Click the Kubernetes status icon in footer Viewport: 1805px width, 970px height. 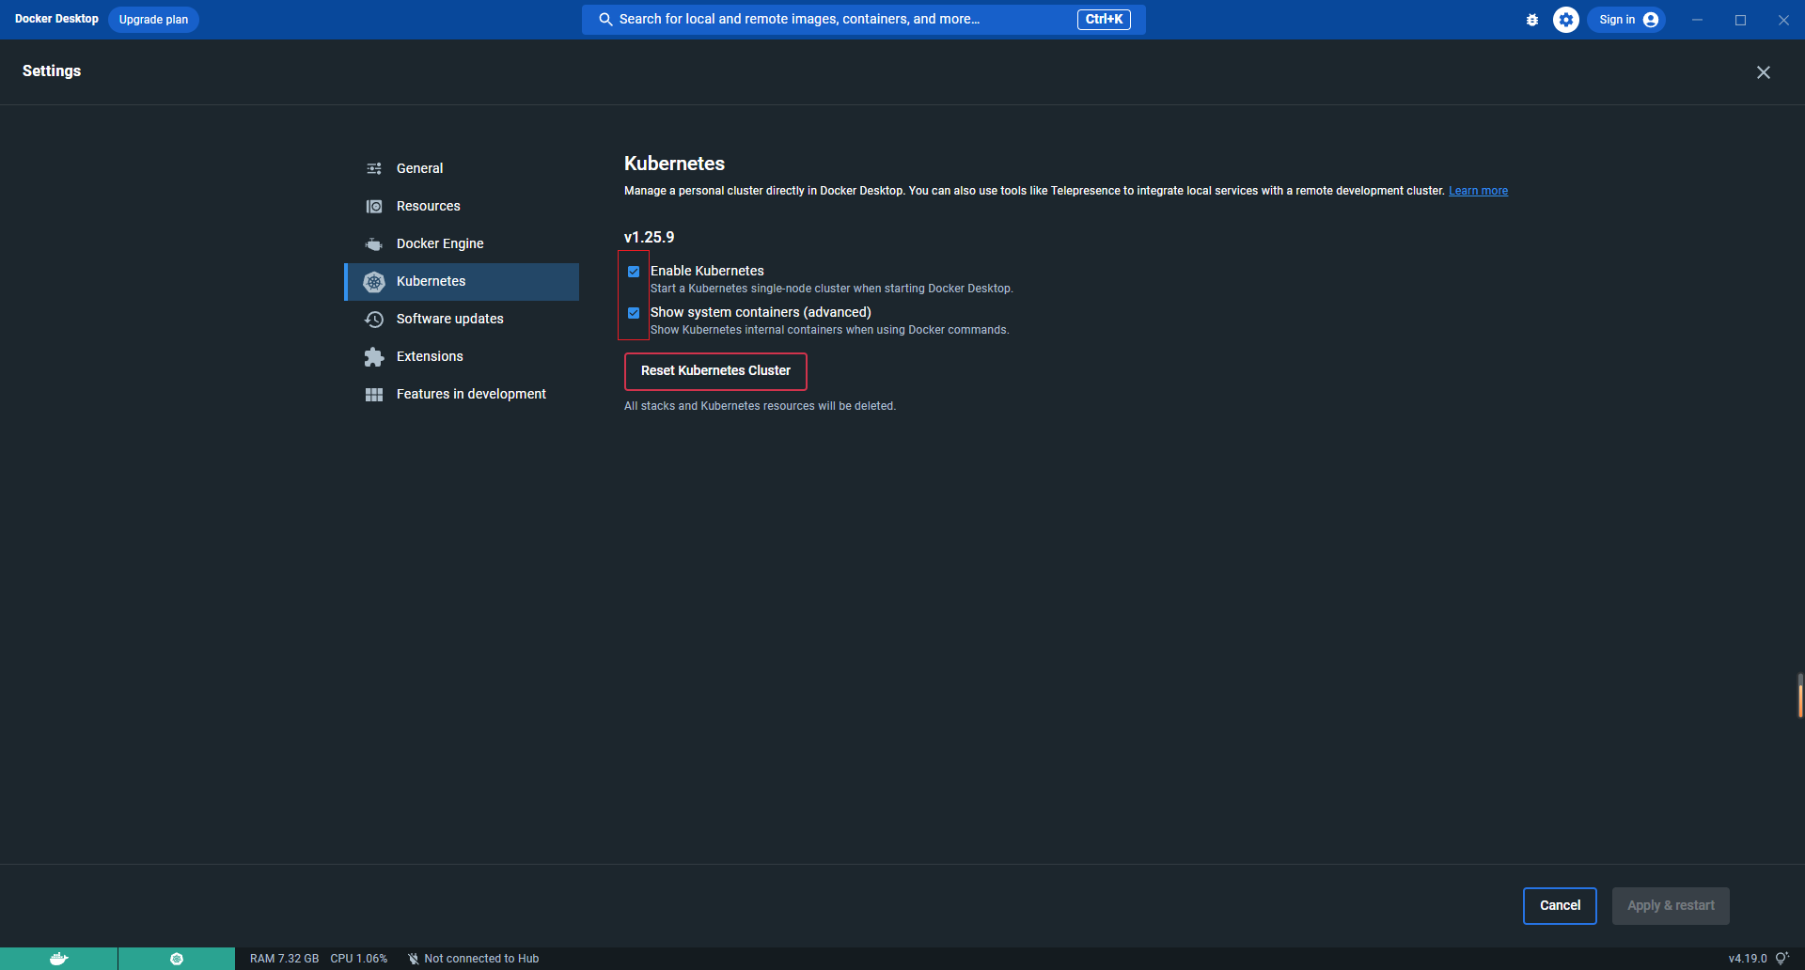point(177,959)
